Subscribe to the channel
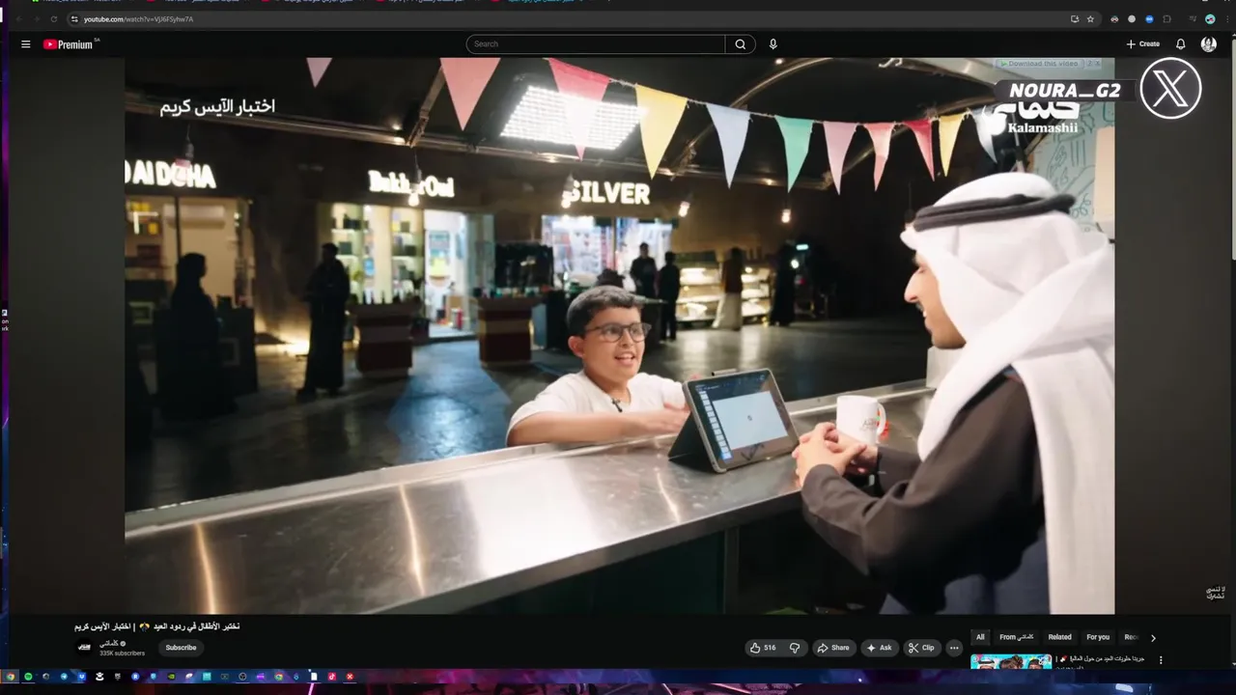 pos(181,648)
